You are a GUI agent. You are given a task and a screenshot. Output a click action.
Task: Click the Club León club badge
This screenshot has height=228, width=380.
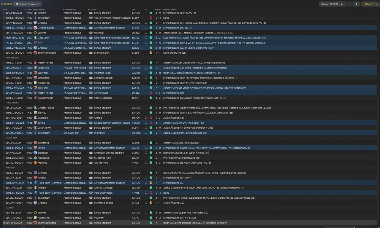pos(35,38)
